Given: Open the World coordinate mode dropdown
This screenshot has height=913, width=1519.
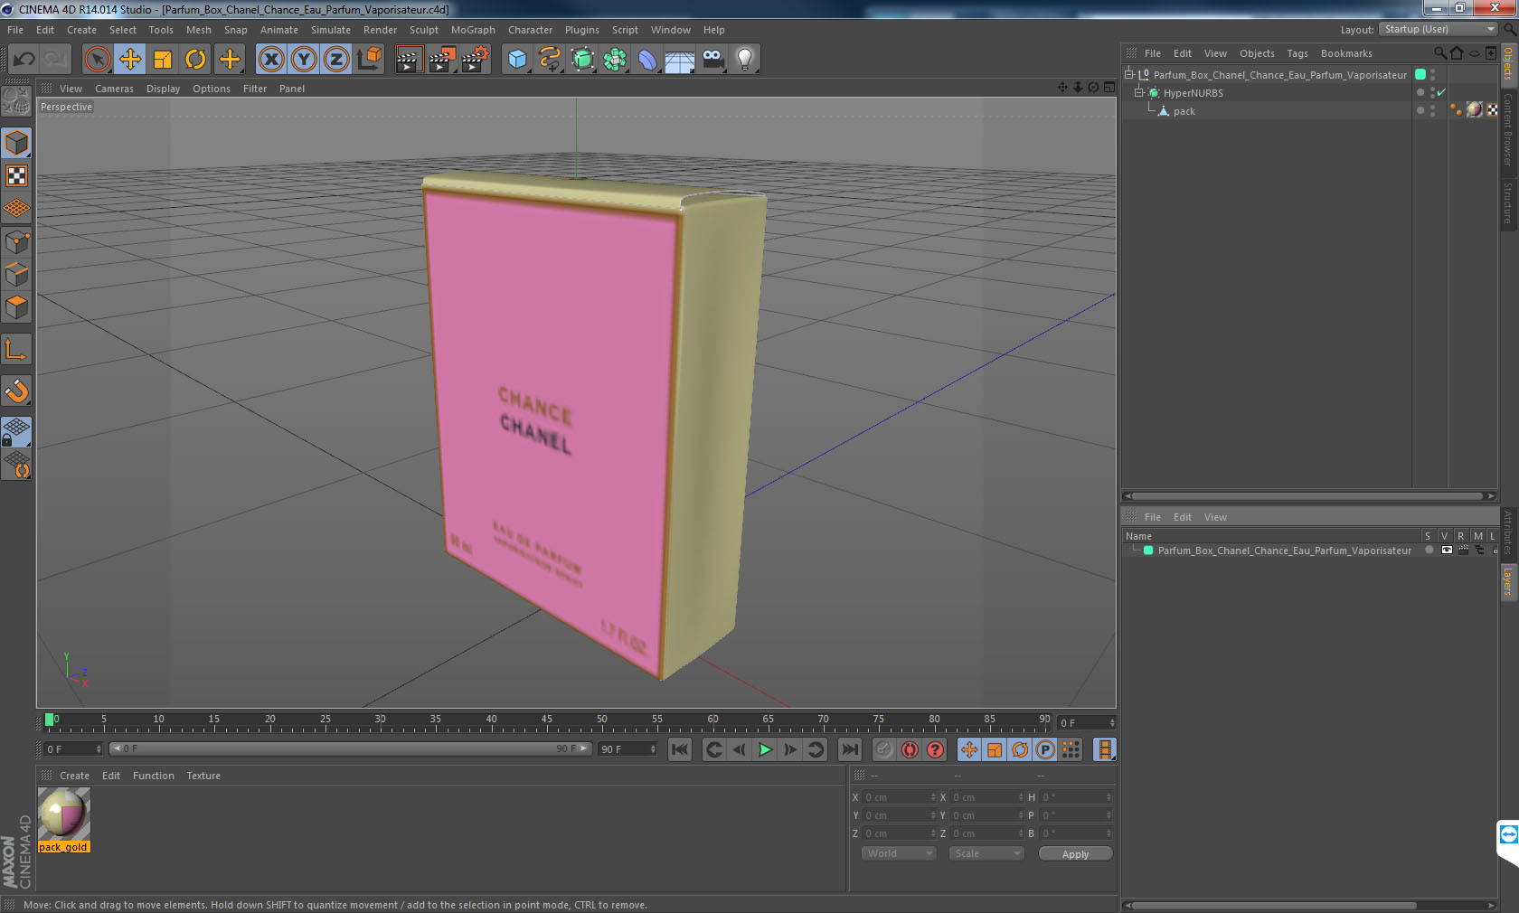Looking at the screenshot, I should pos(899,853).
